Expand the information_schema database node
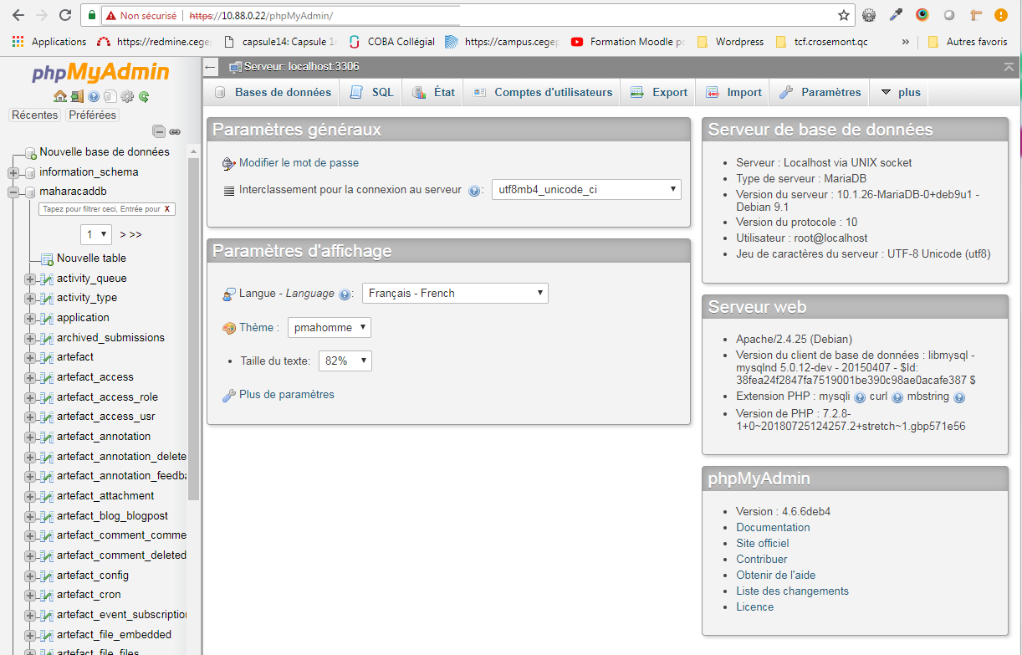This screenshot has width=1022, height=655. click(13, 172)
